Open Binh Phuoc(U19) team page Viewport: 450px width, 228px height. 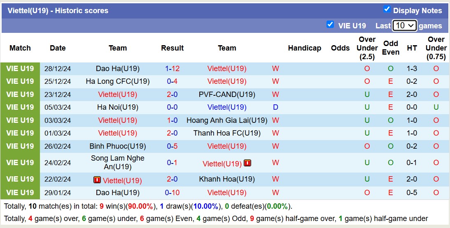(117, 146)
